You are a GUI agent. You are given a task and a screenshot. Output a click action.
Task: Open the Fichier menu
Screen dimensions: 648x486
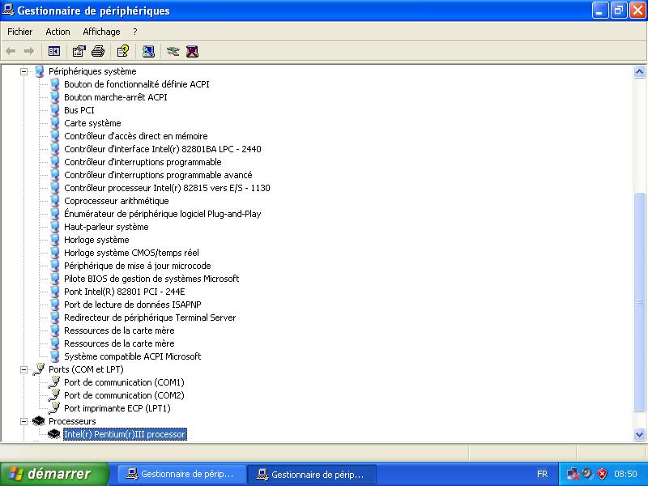pos(19,32)
